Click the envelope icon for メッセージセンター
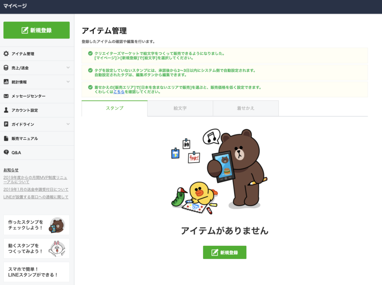Screen dimensions: 382x285 coord(6,96)
